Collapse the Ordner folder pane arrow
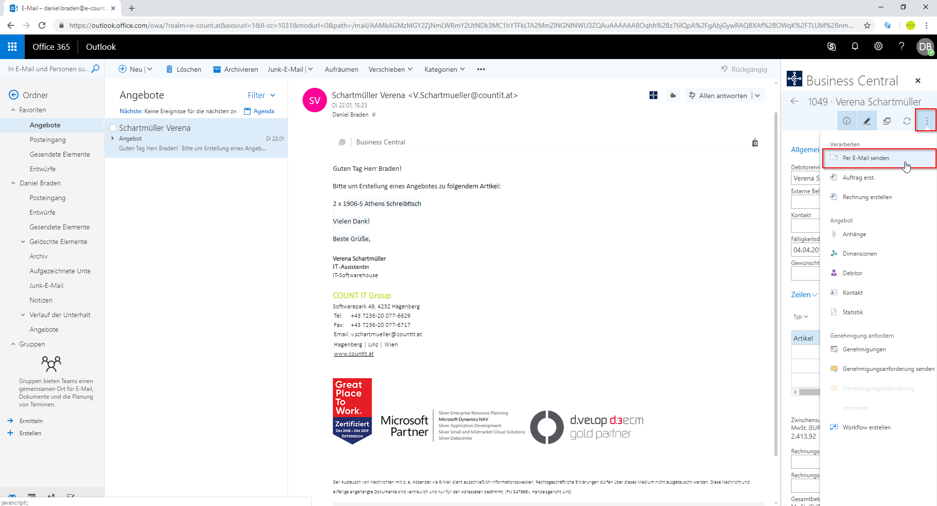This screenshot has width=937, height=506. pos(14,95)
